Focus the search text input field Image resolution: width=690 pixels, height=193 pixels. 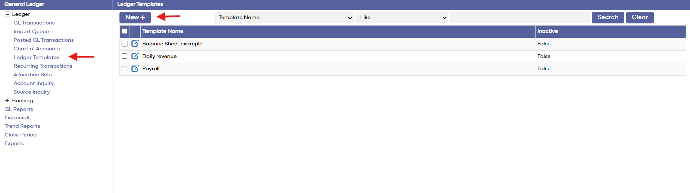tap(520, 18)
